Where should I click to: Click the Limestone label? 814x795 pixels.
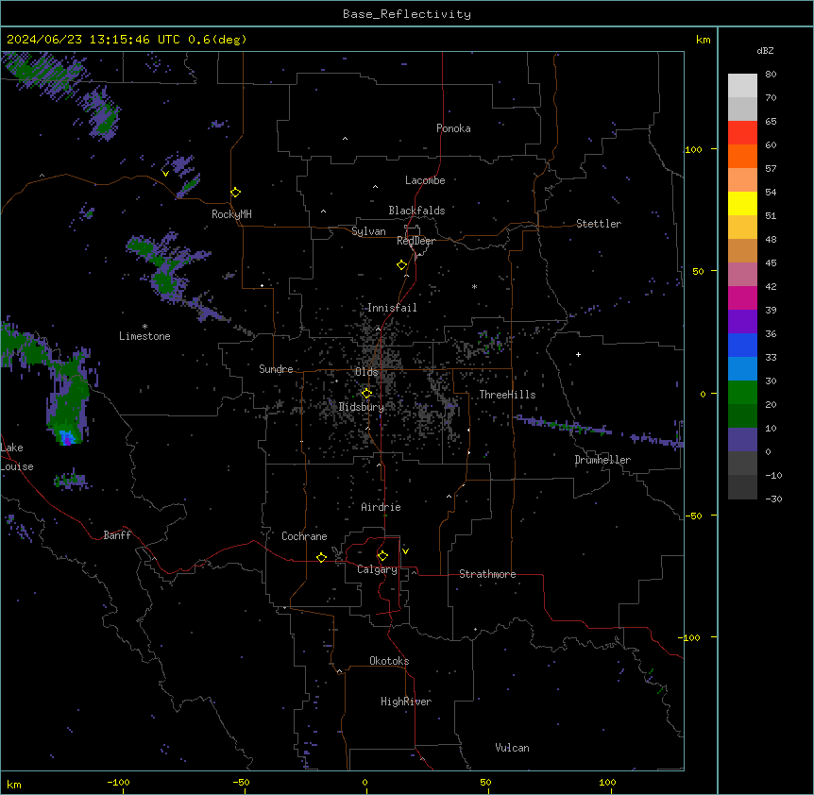click(x=144, y=336)
